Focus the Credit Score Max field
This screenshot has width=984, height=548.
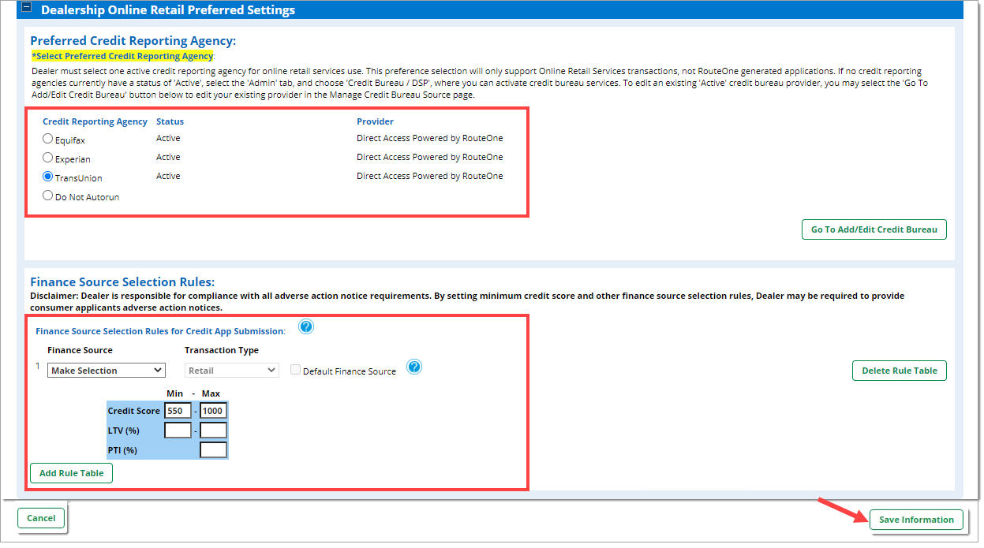point(213,411)
